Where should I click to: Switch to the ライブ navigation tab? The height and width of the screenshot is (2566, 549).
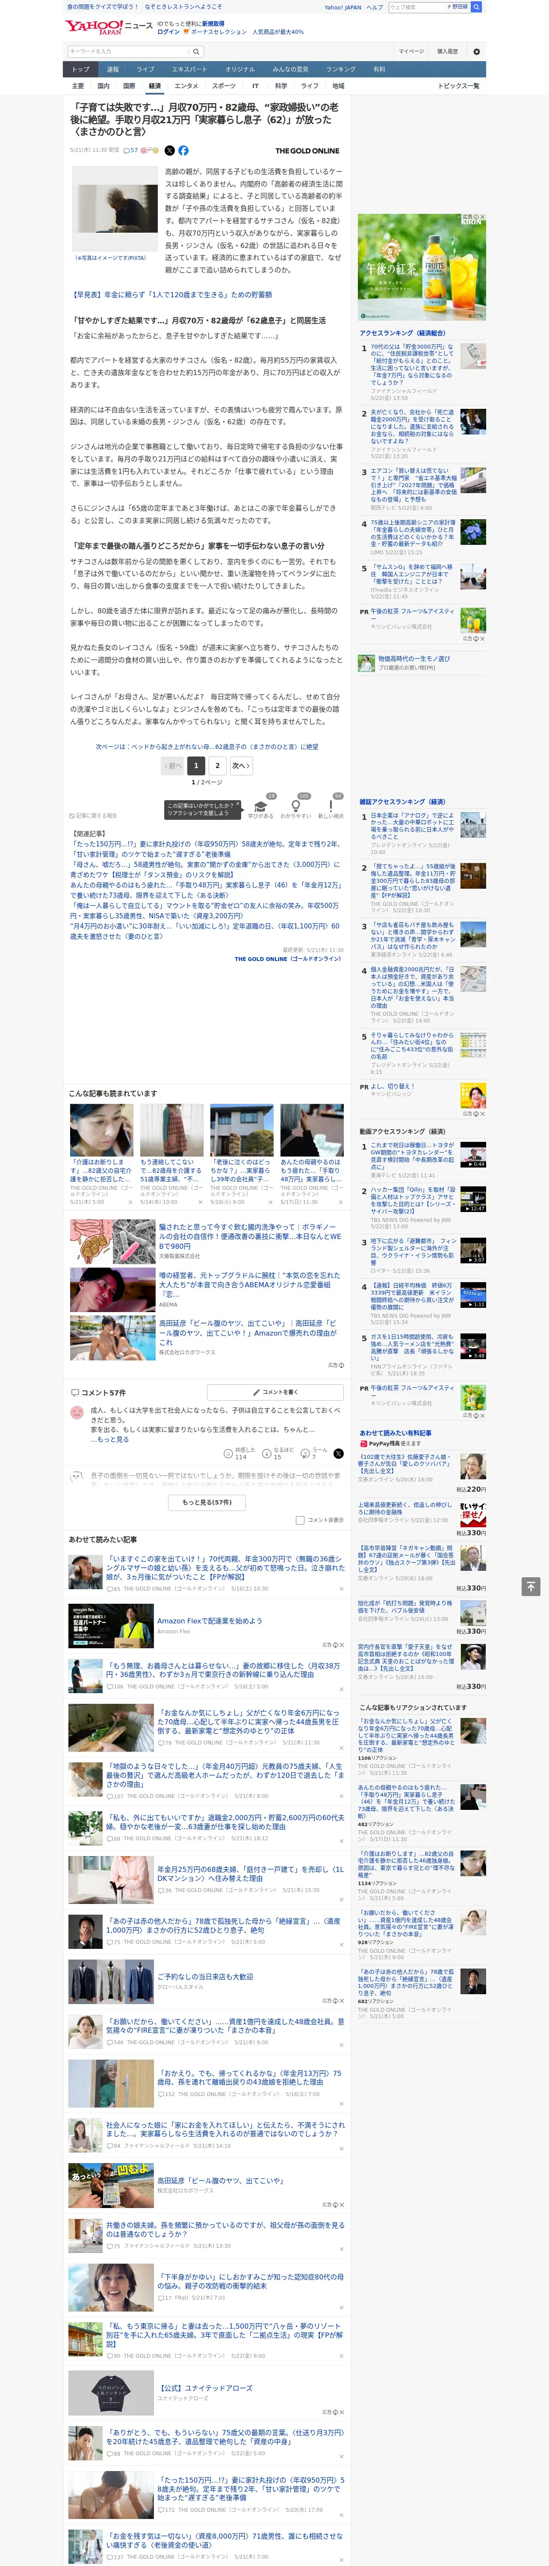145,70
